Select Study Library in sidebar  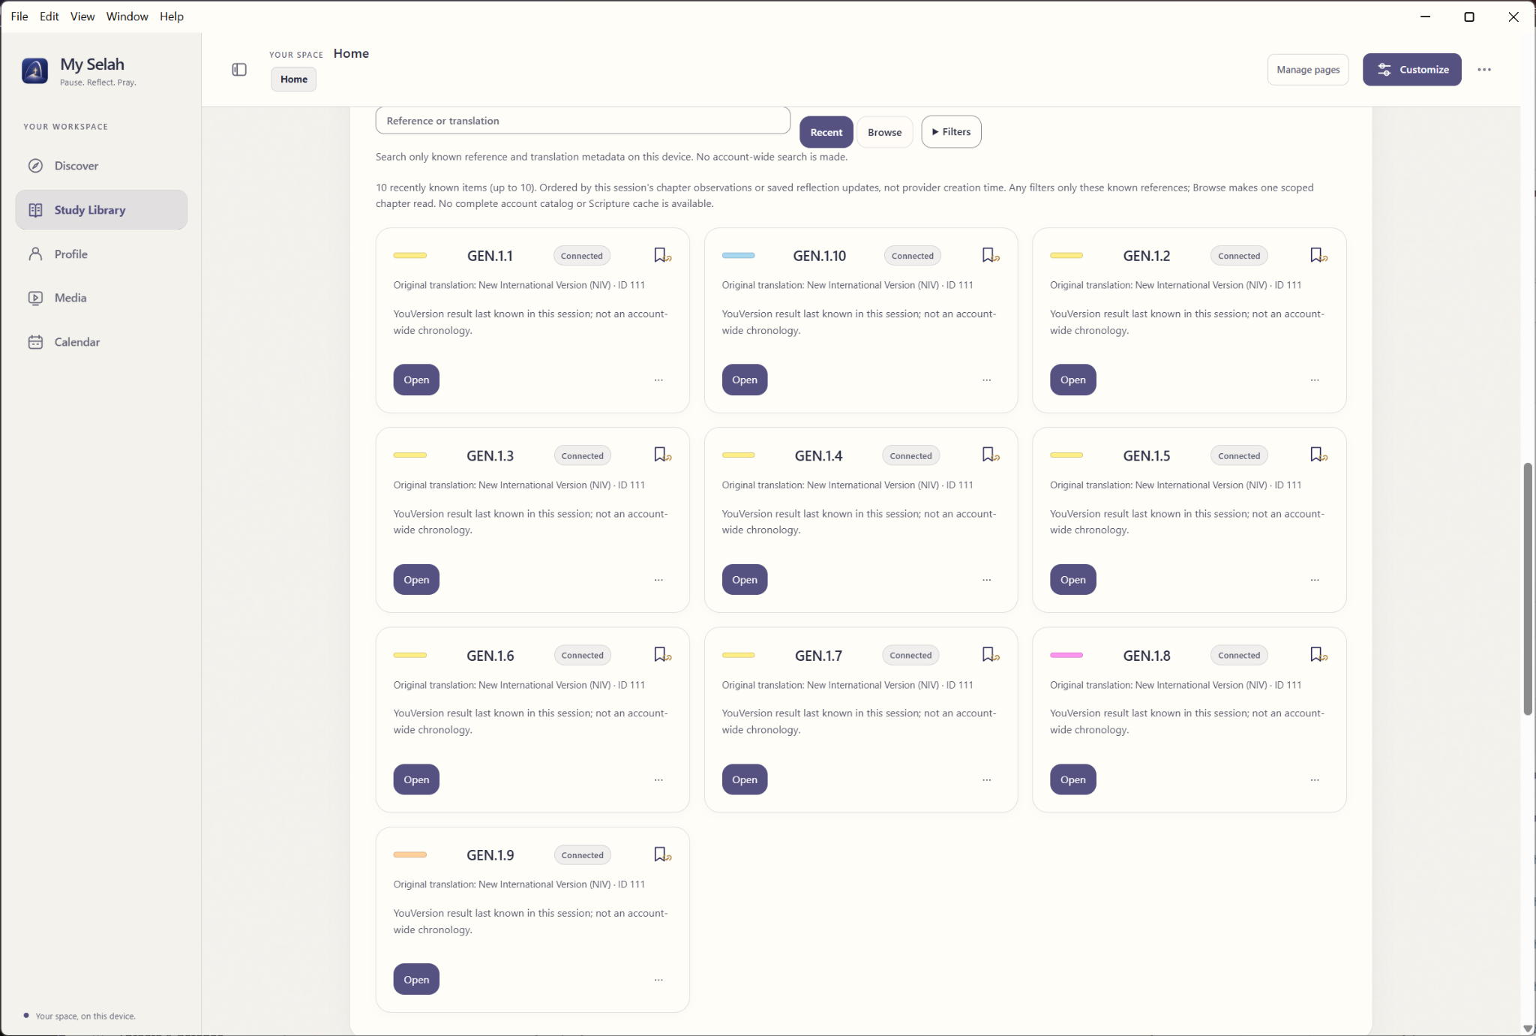point(101,210)
